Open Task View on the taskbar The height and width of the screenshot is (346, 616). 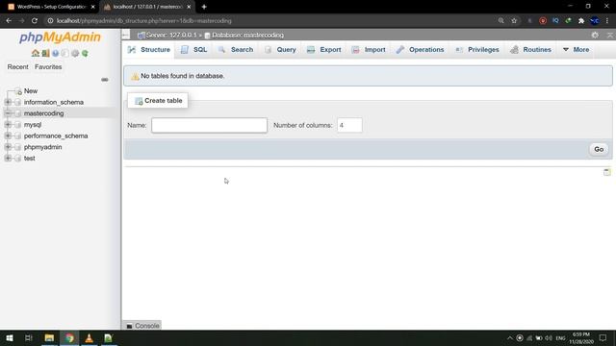[x=29, y=337]
